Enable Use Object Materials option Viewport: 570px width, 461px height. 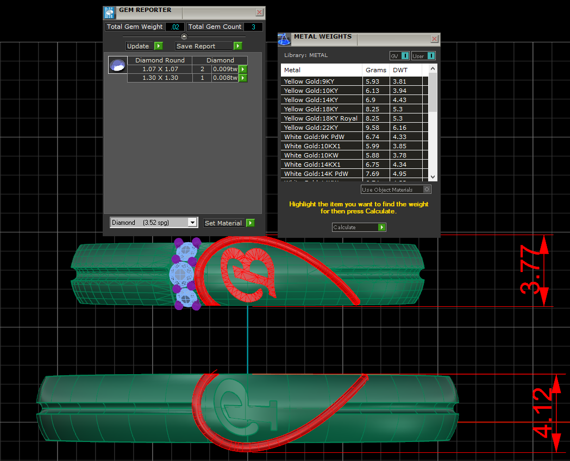[427, 190]
